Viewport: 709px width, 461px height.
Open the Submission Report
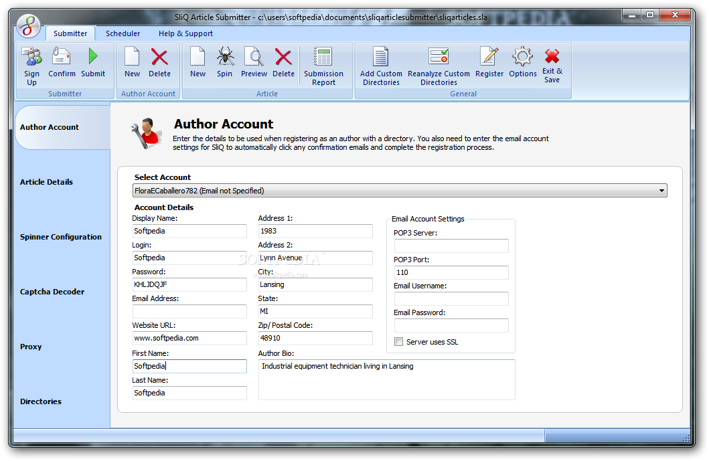[x=323, y=66]
